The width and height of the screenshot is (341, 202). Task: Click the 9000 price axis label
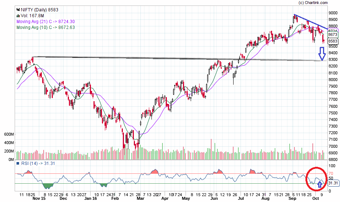click(333, 13)
